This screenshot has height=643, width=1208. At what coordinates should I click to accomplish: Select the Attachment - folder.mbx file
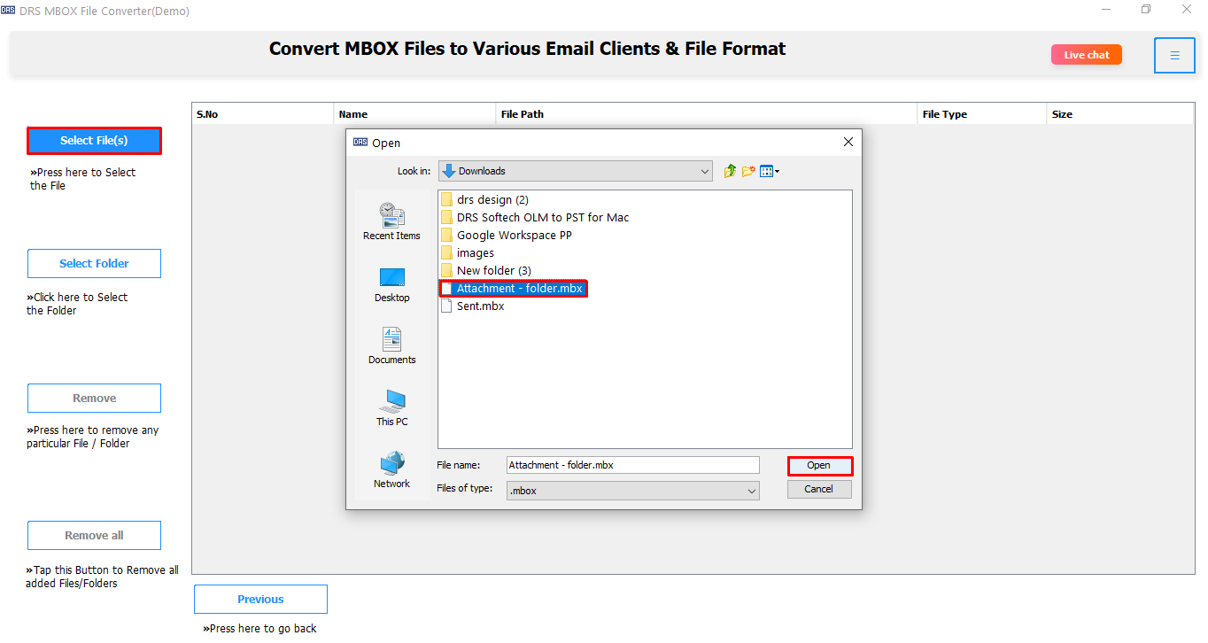pyautogui.click(x=514, y=289)
